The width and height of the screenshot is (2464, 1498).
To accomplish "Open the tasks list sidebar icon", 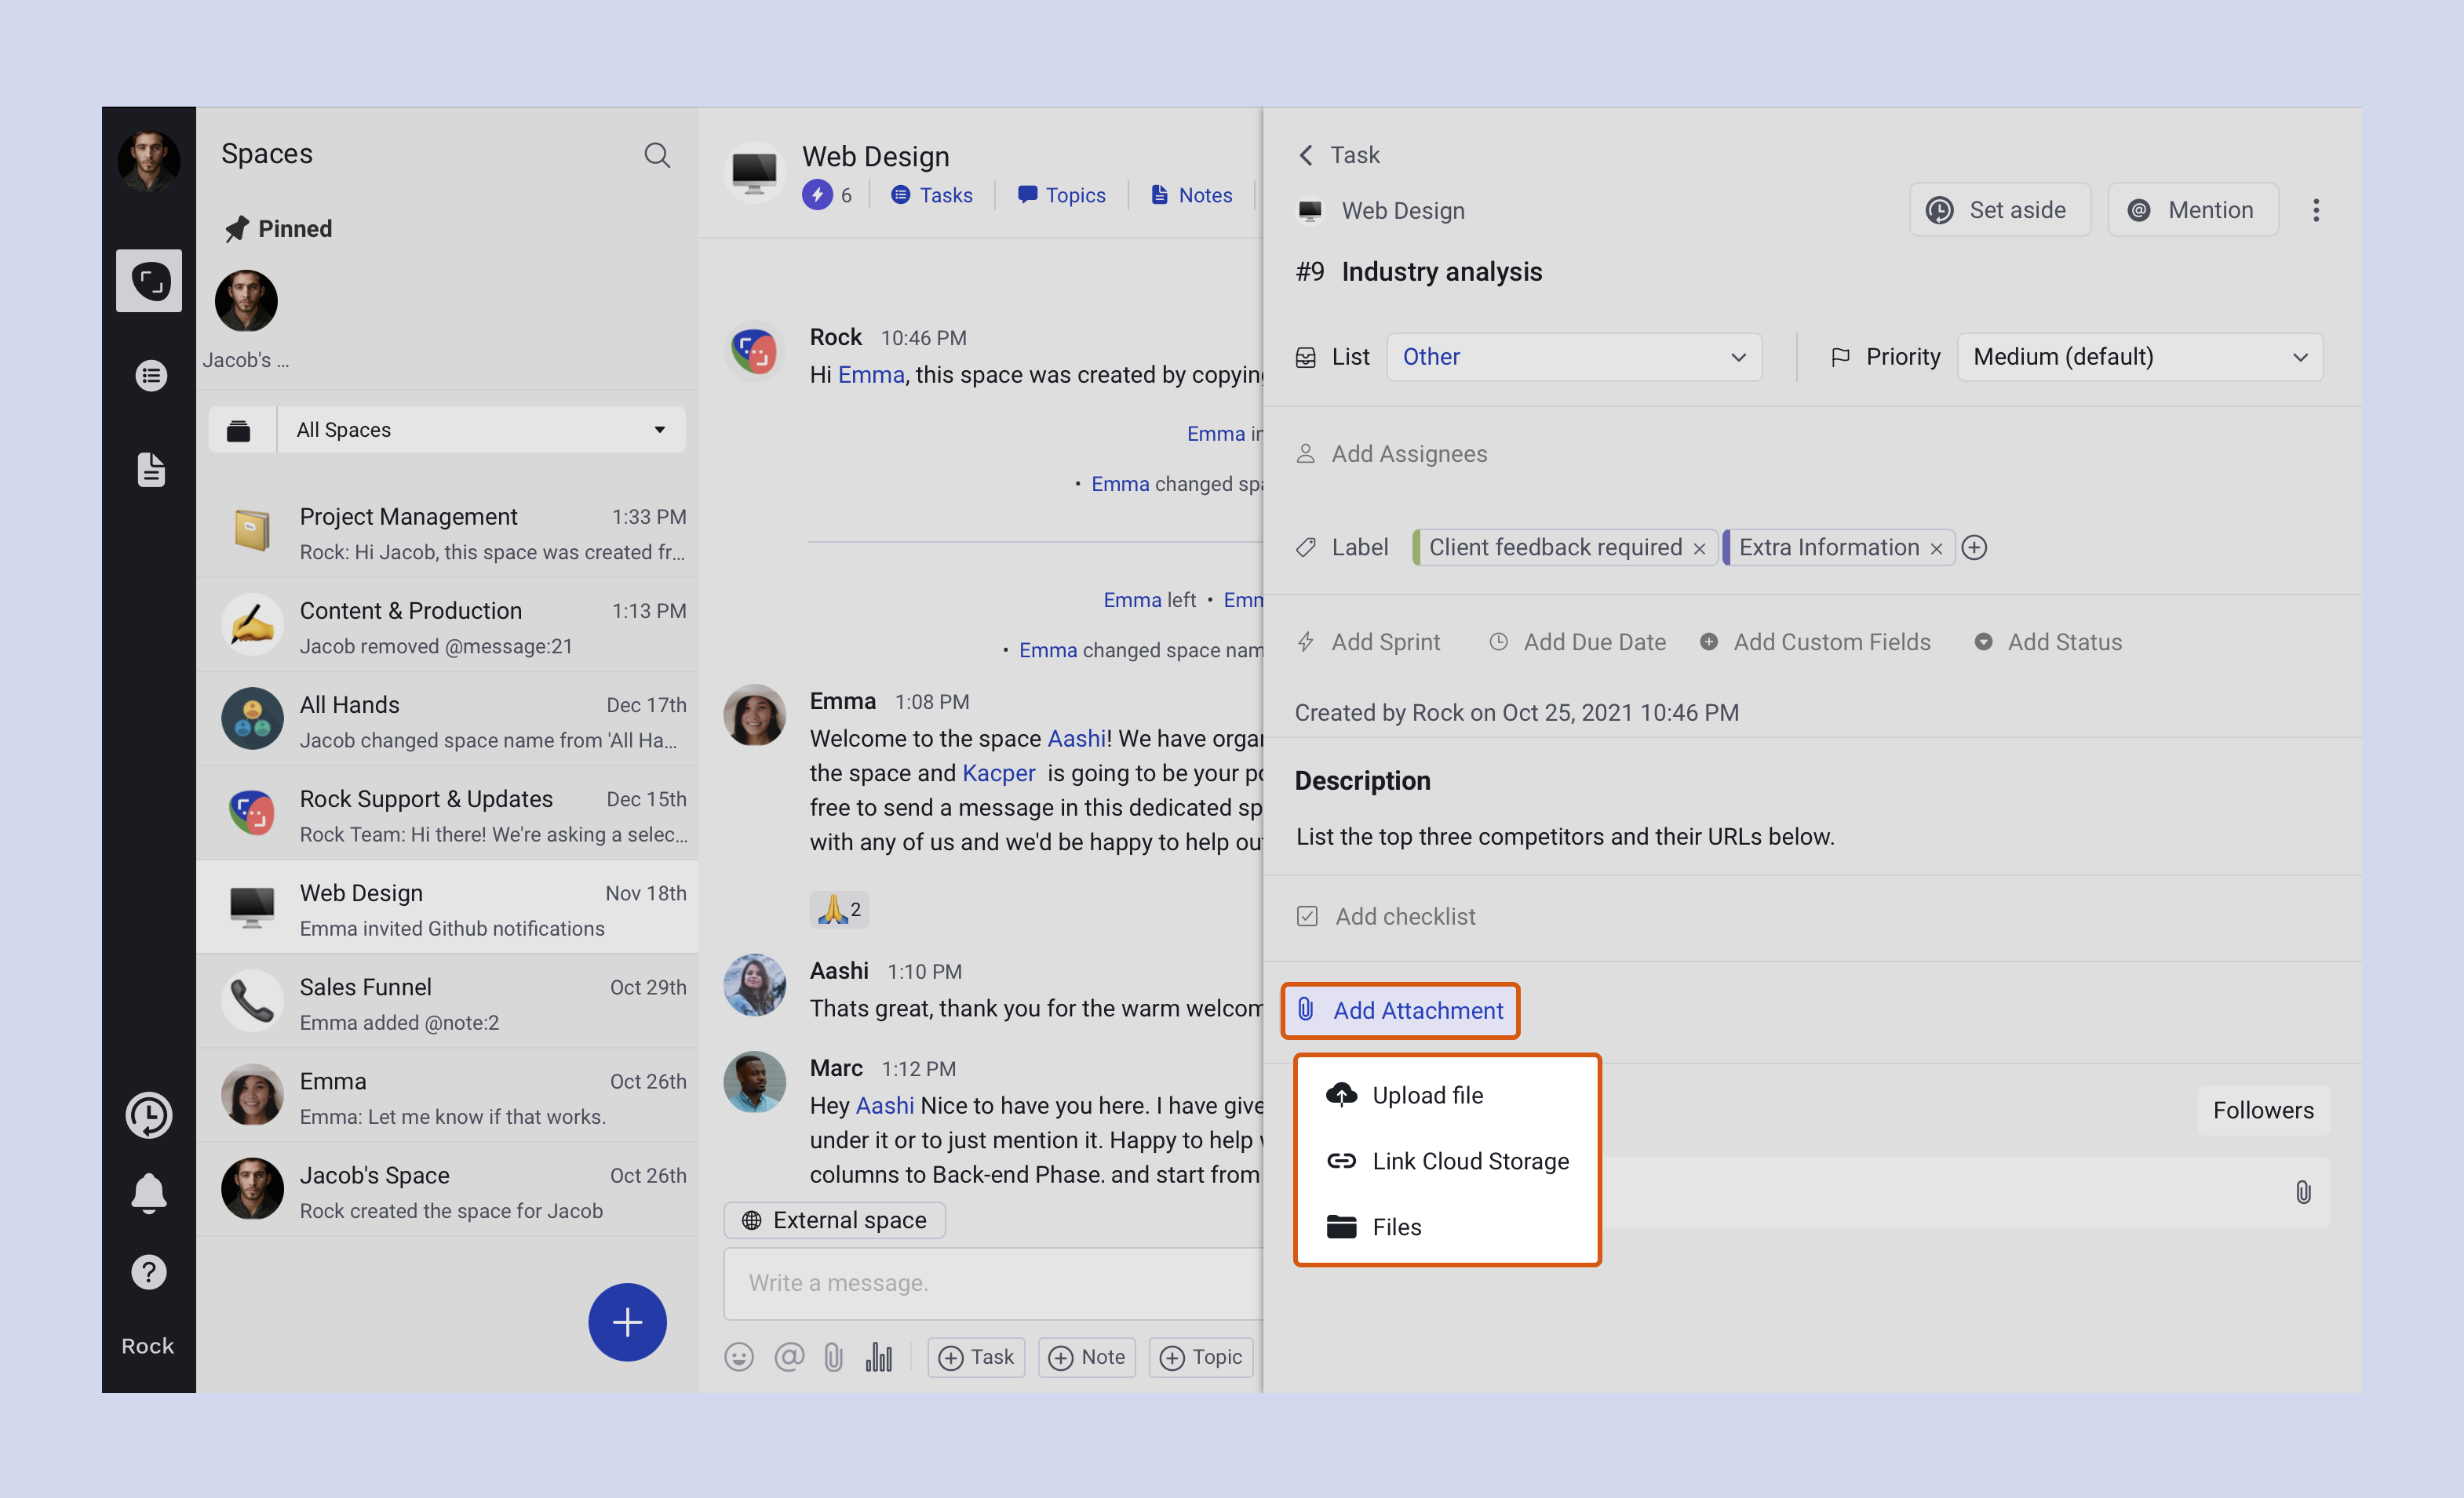I will (150, 376).
